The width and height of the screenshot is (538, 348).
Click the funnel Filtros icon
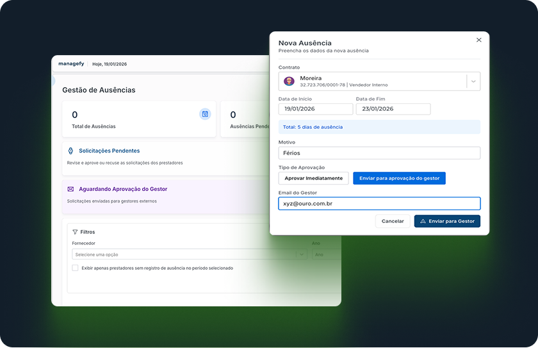tap(75, 232)
